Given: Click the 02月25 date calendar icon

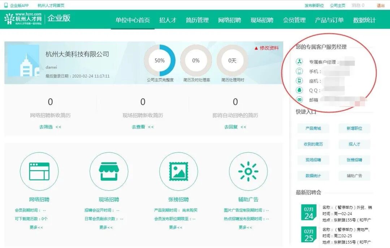Looking at the screenshot, I should coord(309,235).
